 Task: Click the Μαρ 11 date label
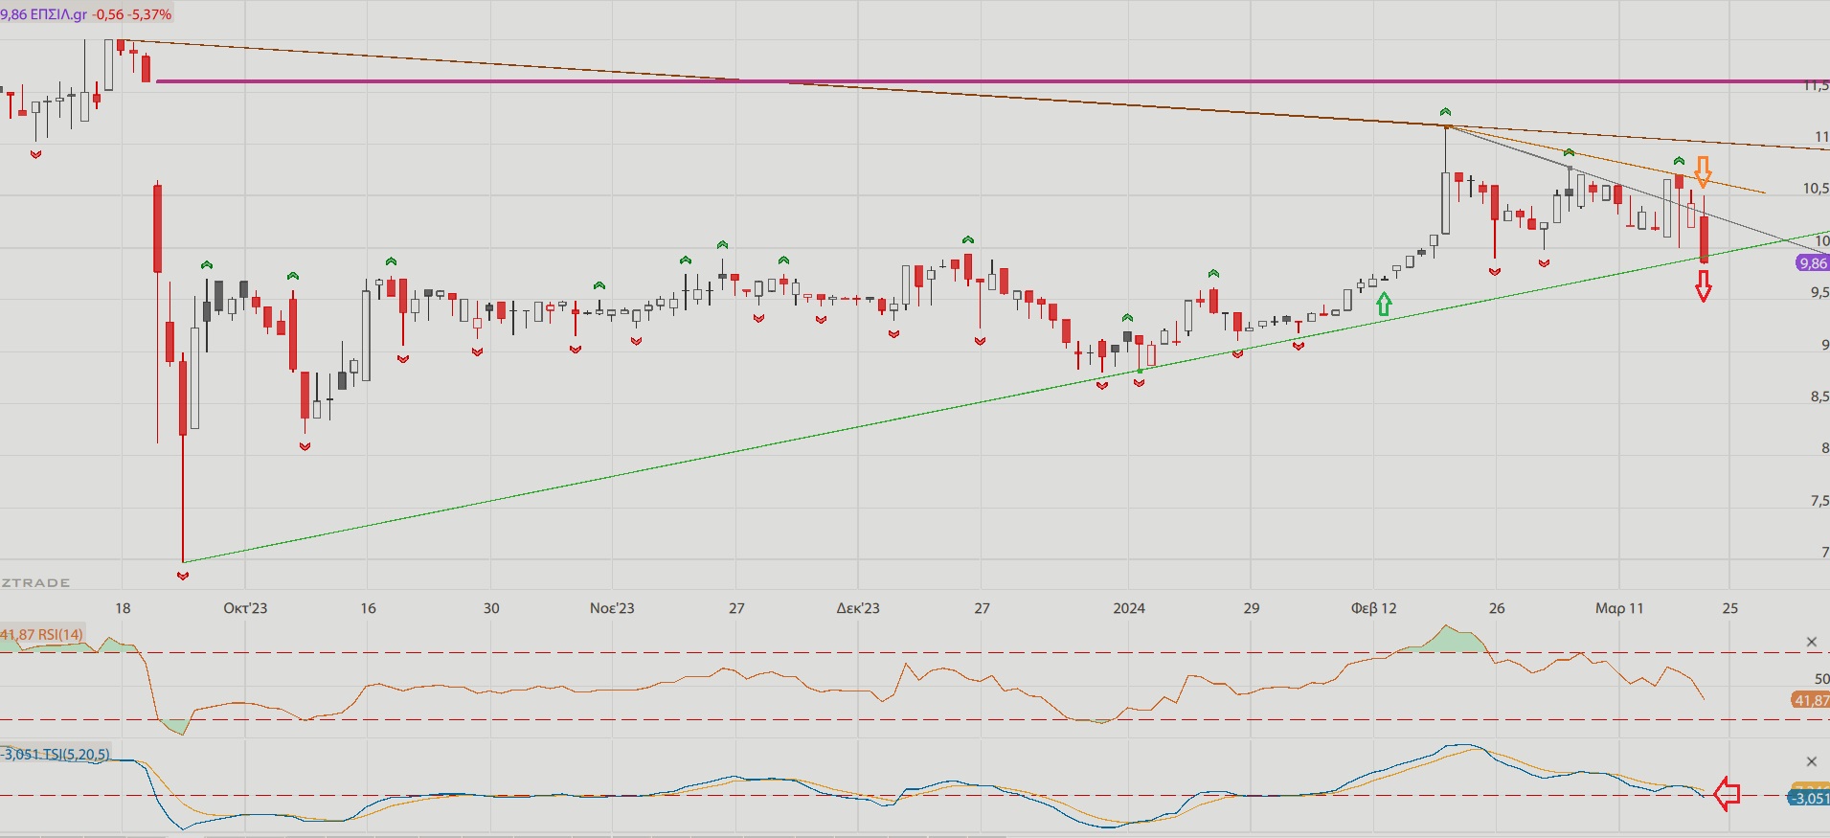pos(1619,608)
